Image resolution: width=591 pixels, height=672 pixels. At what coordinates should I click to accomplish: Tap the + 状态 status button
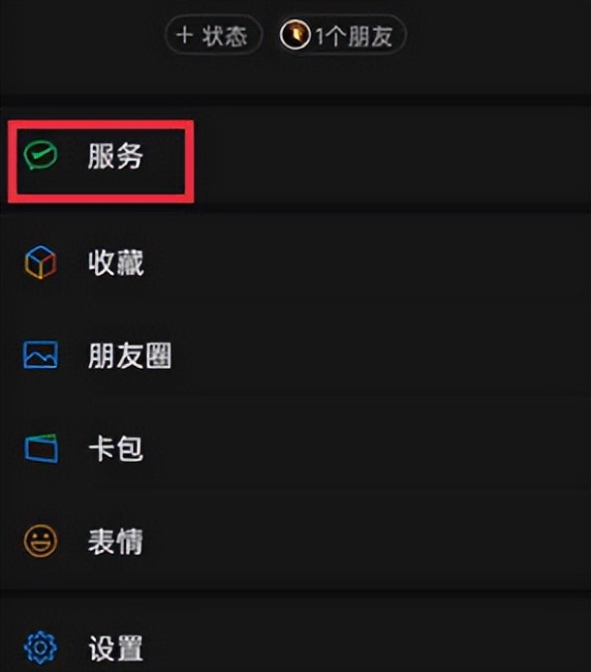click(x=213, y=35)
